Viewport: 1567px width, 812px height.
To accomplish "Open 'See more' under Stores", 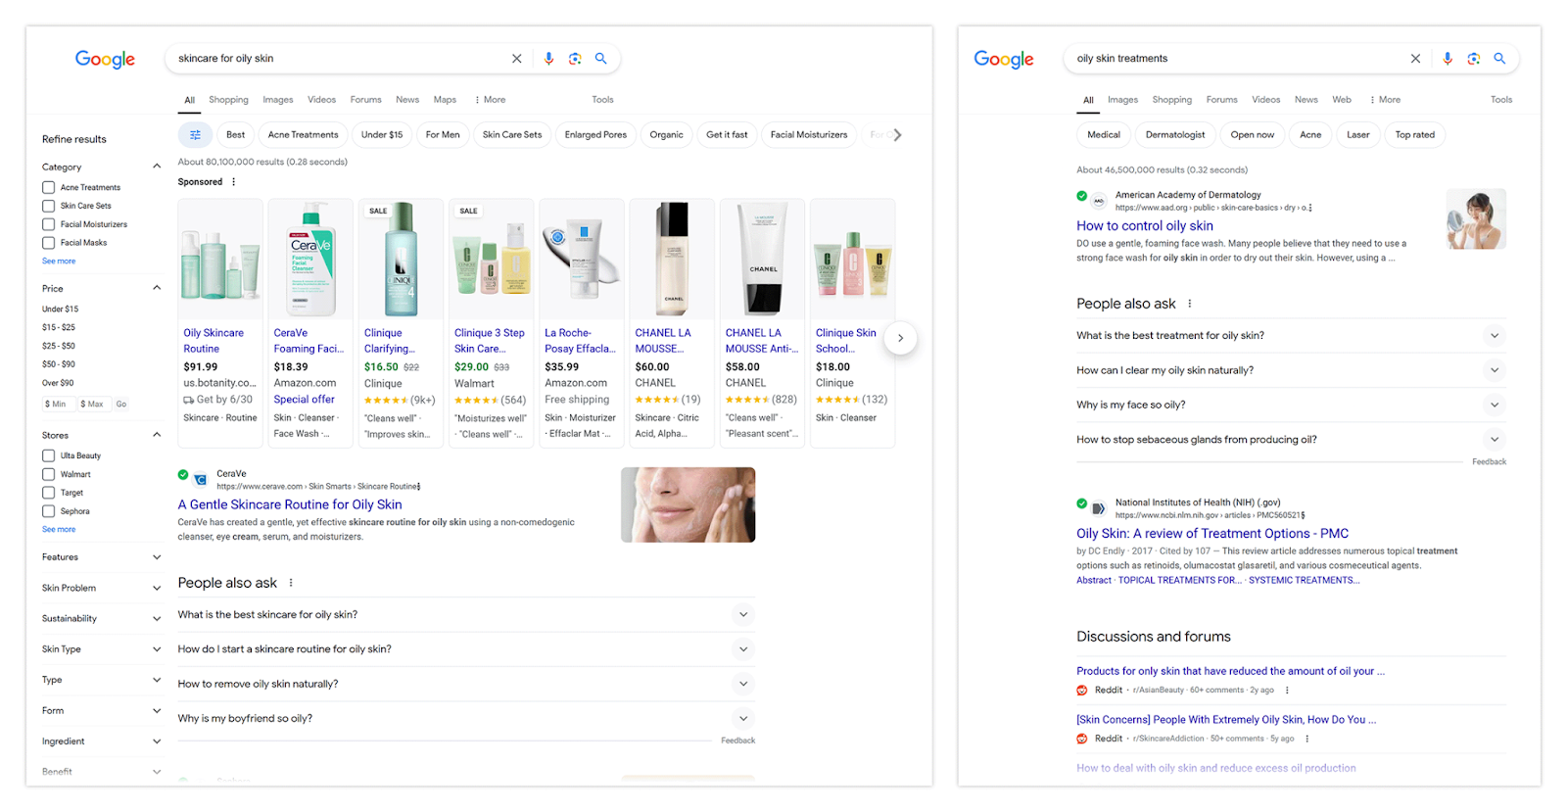I will [x=59, y=530].
